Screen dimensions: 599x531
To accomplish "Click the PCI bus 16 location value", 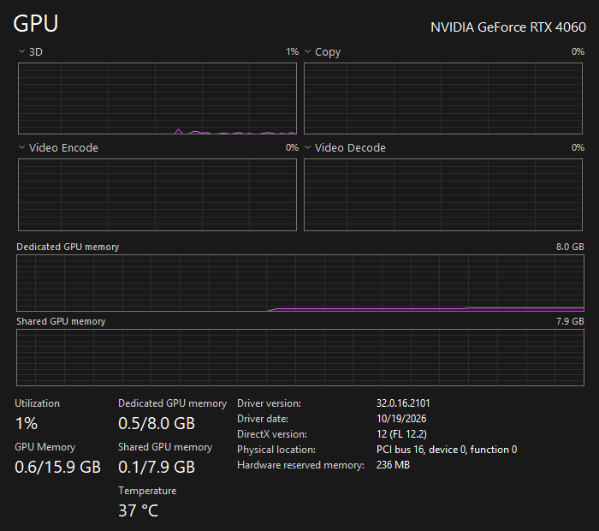I will pyautogui.click(x=447, y=450).
